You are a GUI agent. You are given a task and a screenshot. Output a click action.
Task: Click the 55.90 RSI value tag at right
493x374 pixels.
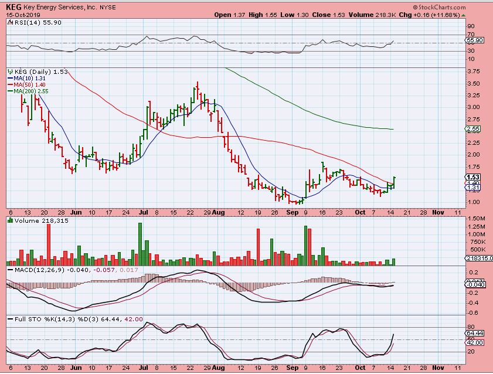point(474,40)
